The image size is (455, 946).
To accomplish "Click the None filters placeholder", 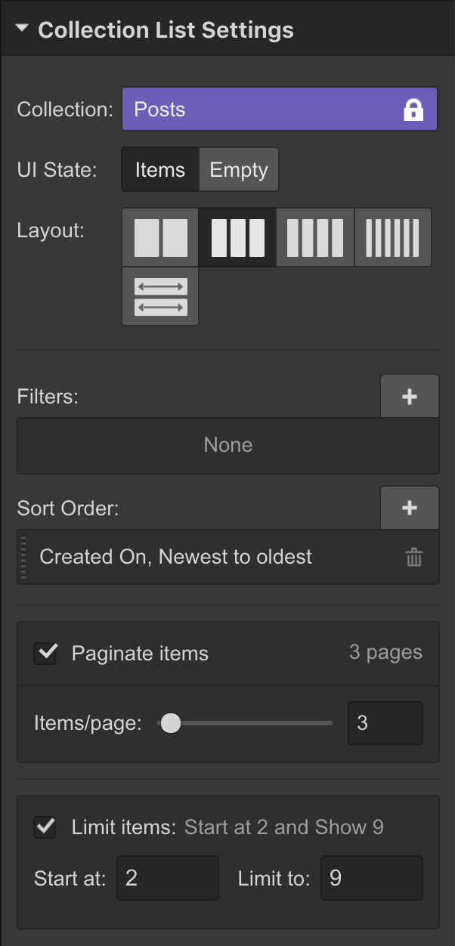I will 227,445.
